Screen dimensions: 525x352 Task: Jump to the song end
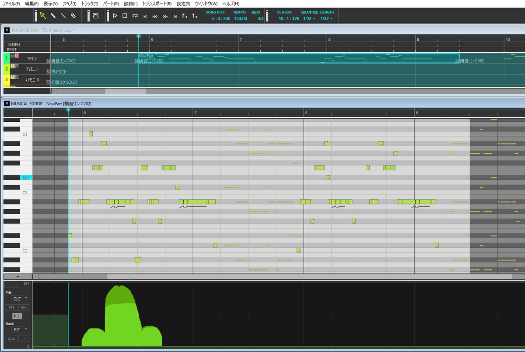[x=175, y=16]
